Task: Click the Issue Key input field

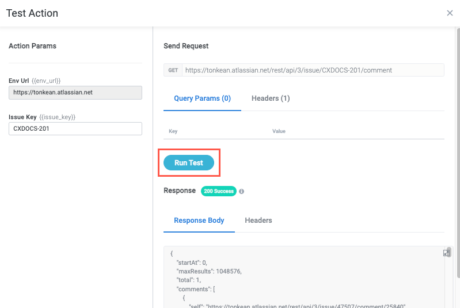Action: pyautogui.click(x=75, y=128)
